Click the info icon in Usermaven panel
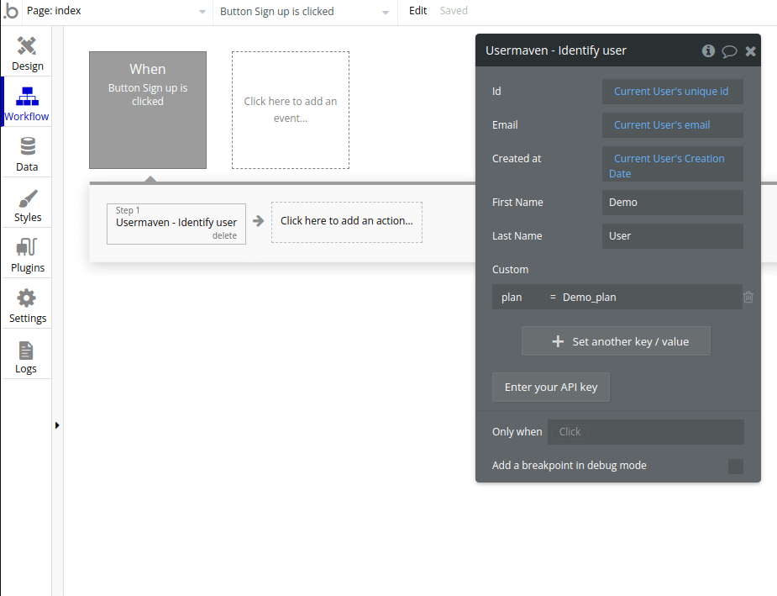The image size is (777, 596). point(708,50)
